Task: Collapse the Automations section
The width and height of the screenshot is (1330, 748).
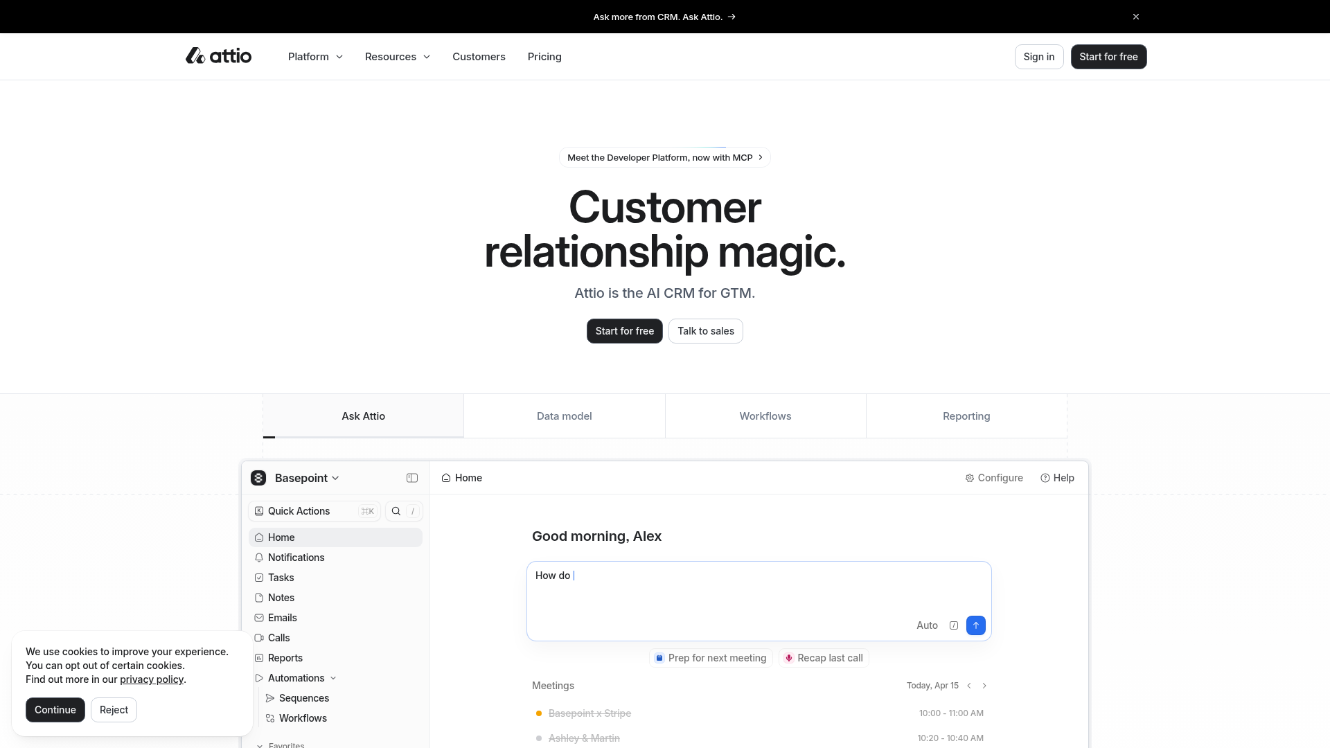Action: coord(333,678)
